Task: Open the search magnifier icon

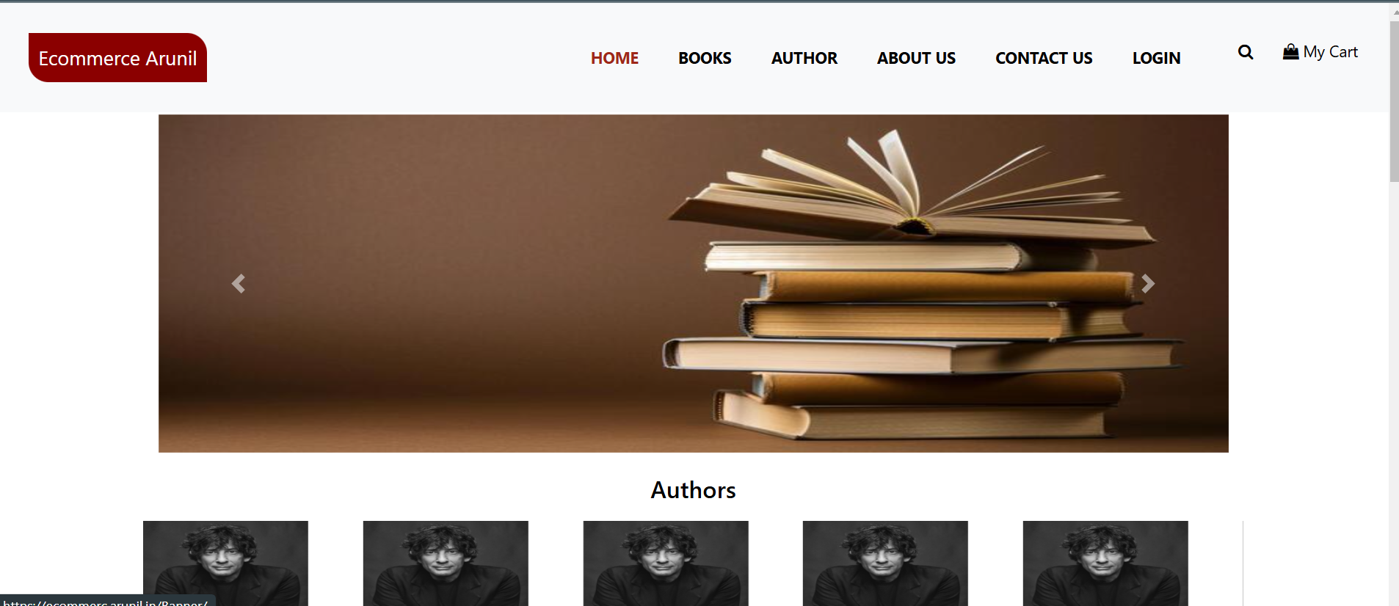Action: (1245, 52)
